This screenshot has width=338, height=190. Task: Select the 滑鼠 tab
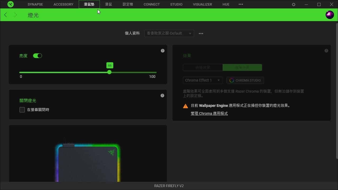click(109, 4)
